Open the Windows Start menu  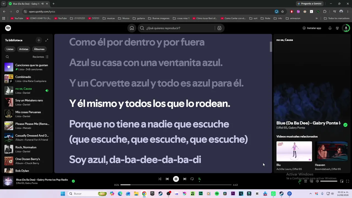63,194
